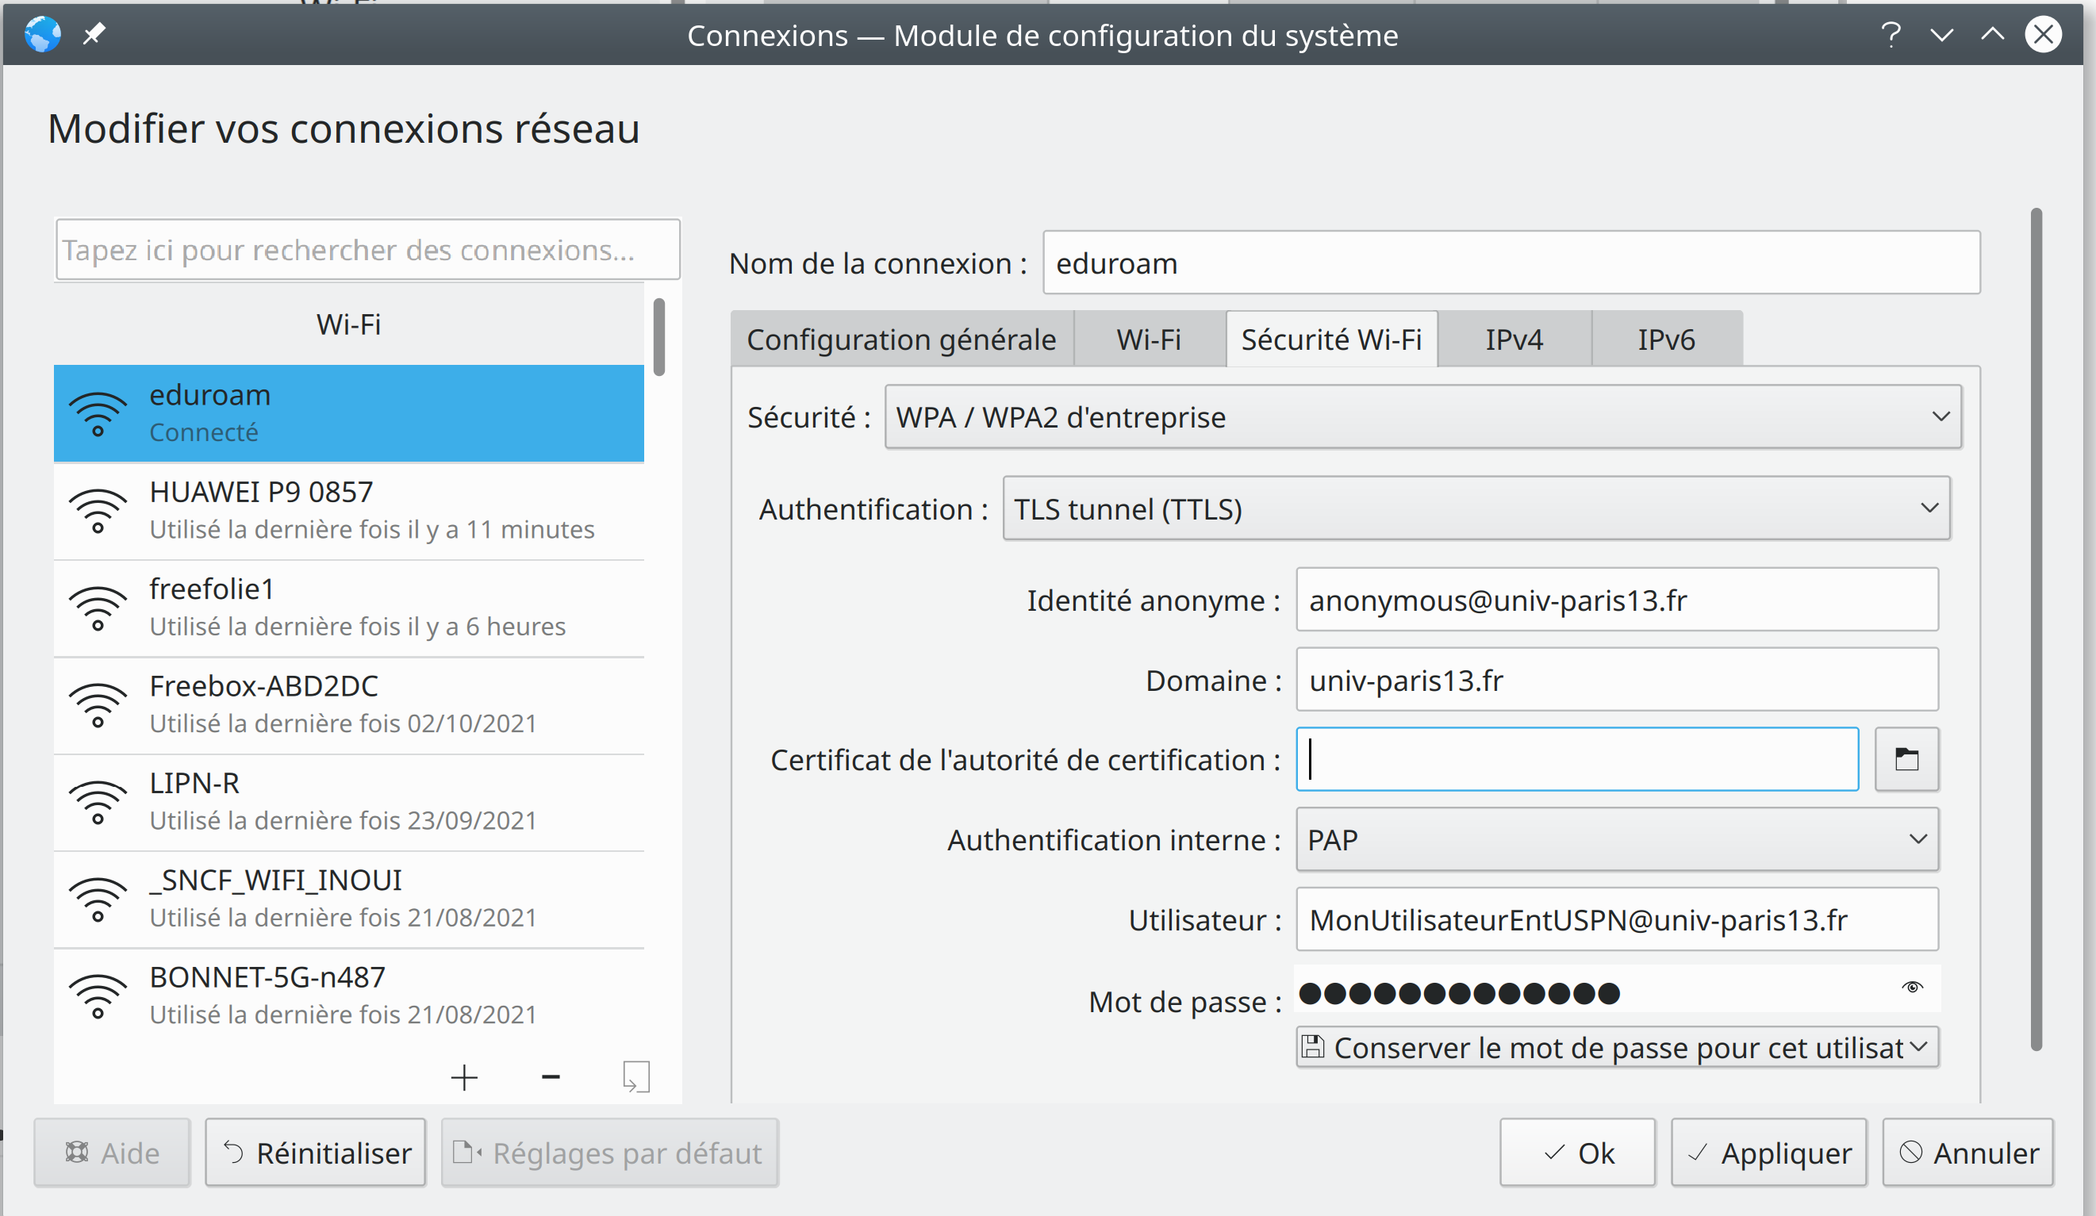Viewport: 2096px width, 1216px height.
Task: Click the Appliquer button
Action: pyautogui.click(x=1768, y=1153)
